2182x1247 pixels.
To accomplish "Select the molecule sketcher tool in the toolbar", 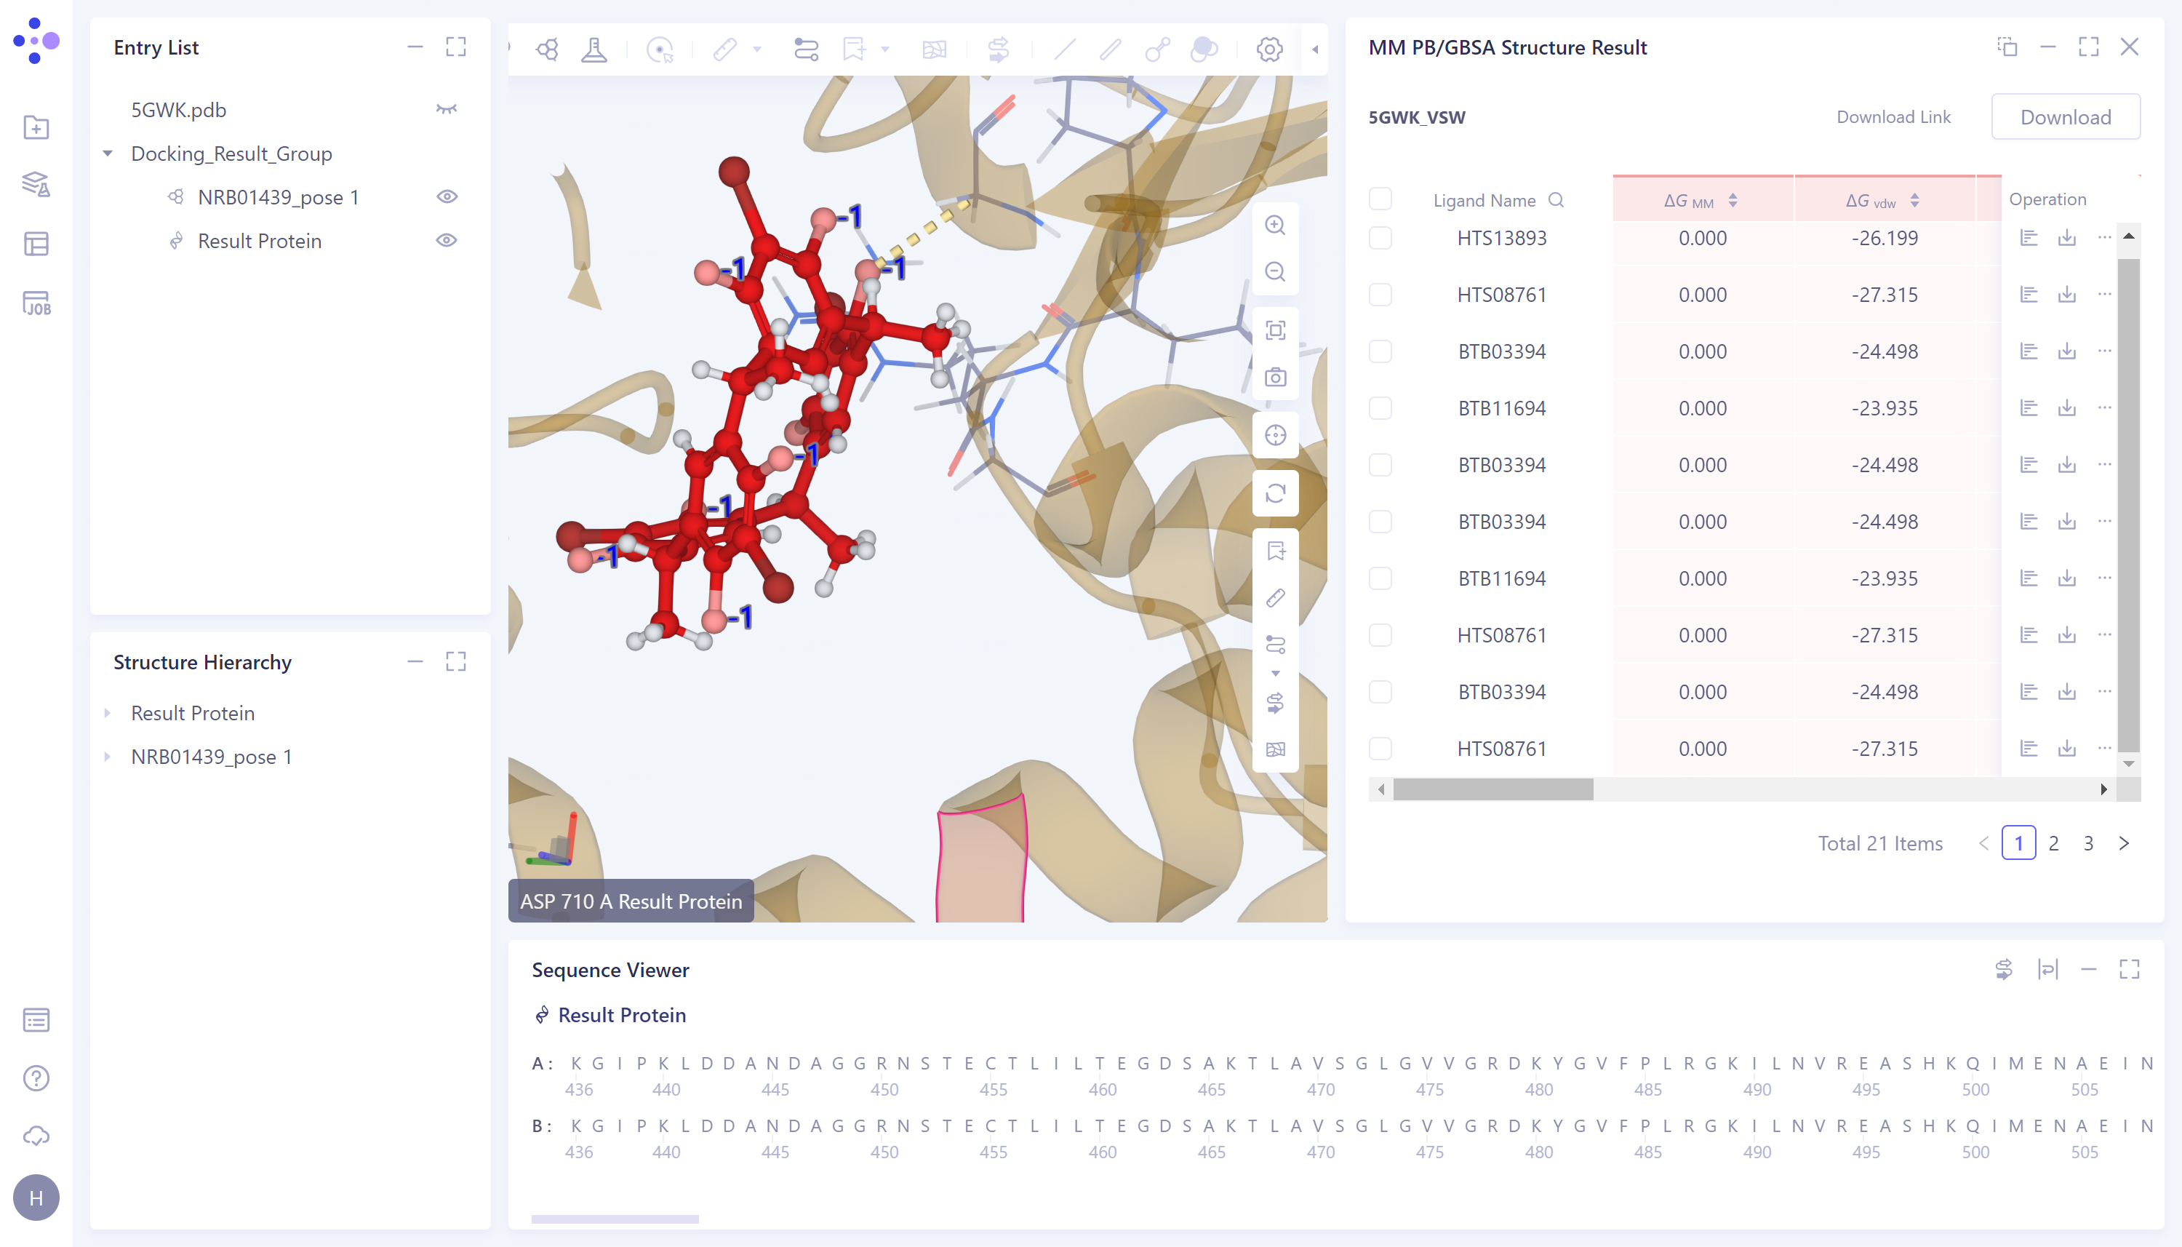I will click(x=545, y=49).
